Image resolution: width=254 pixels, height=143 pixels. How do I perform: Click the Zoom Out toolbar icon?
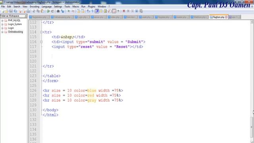click(x=73, y=11)
